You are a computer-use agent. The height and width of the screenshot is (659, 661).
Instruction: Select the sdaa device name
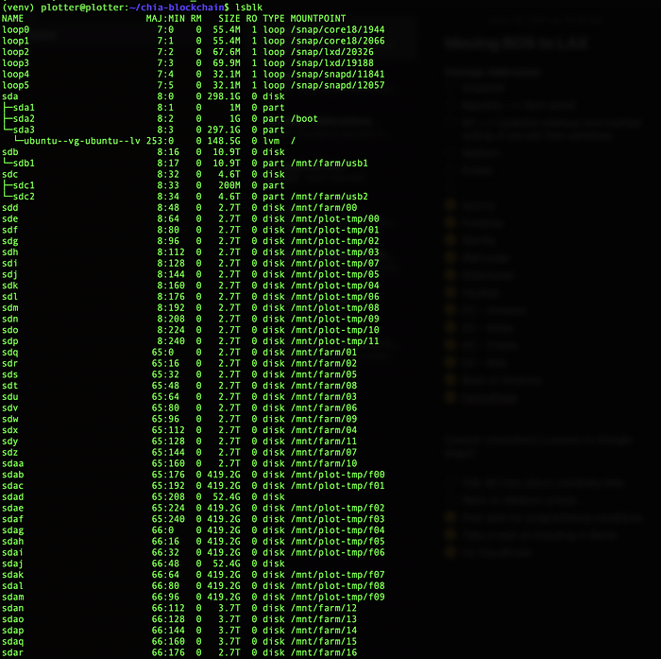(x=12, y=463)
